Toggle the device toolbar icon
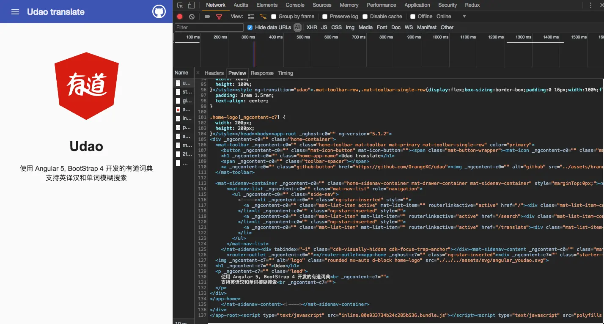 pos(191,5)
